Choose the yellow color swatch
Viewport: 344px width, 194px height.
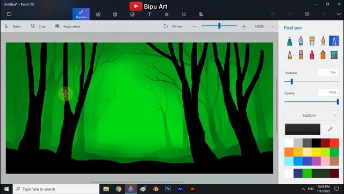click(316, 152)
